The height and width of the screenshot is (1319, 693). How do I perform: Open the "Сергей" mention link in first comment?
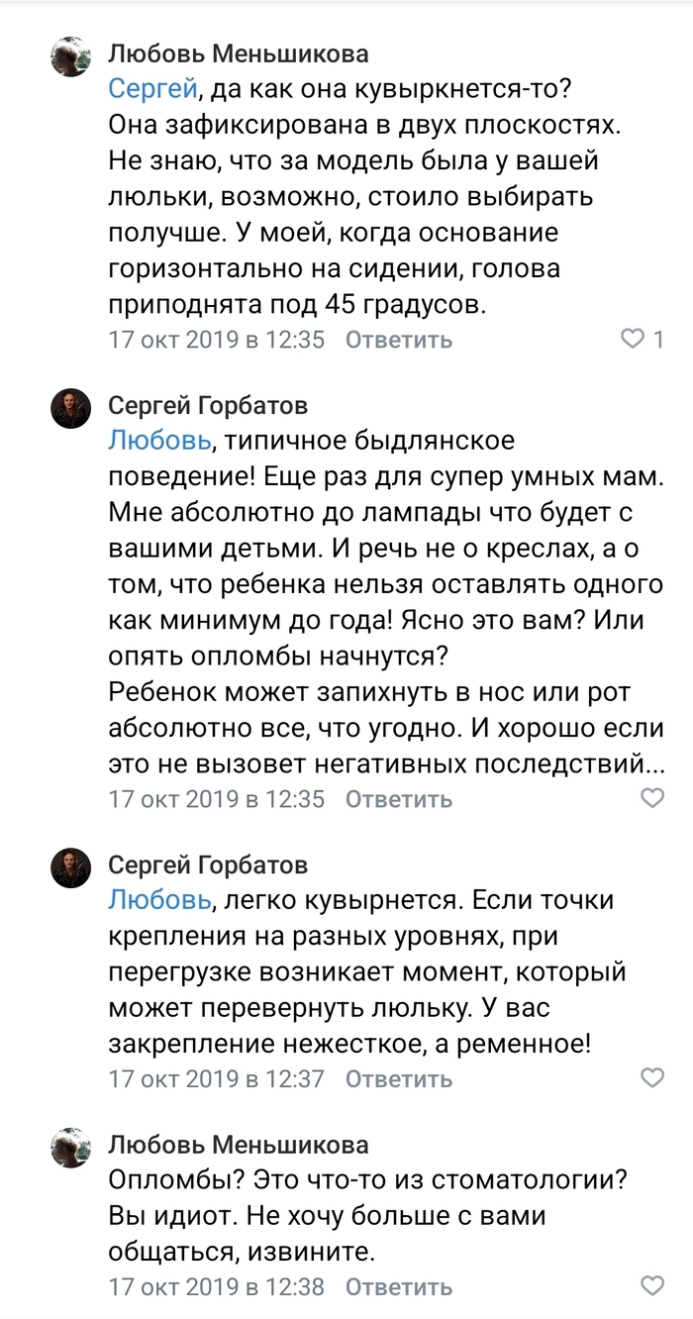coord(152,90)
